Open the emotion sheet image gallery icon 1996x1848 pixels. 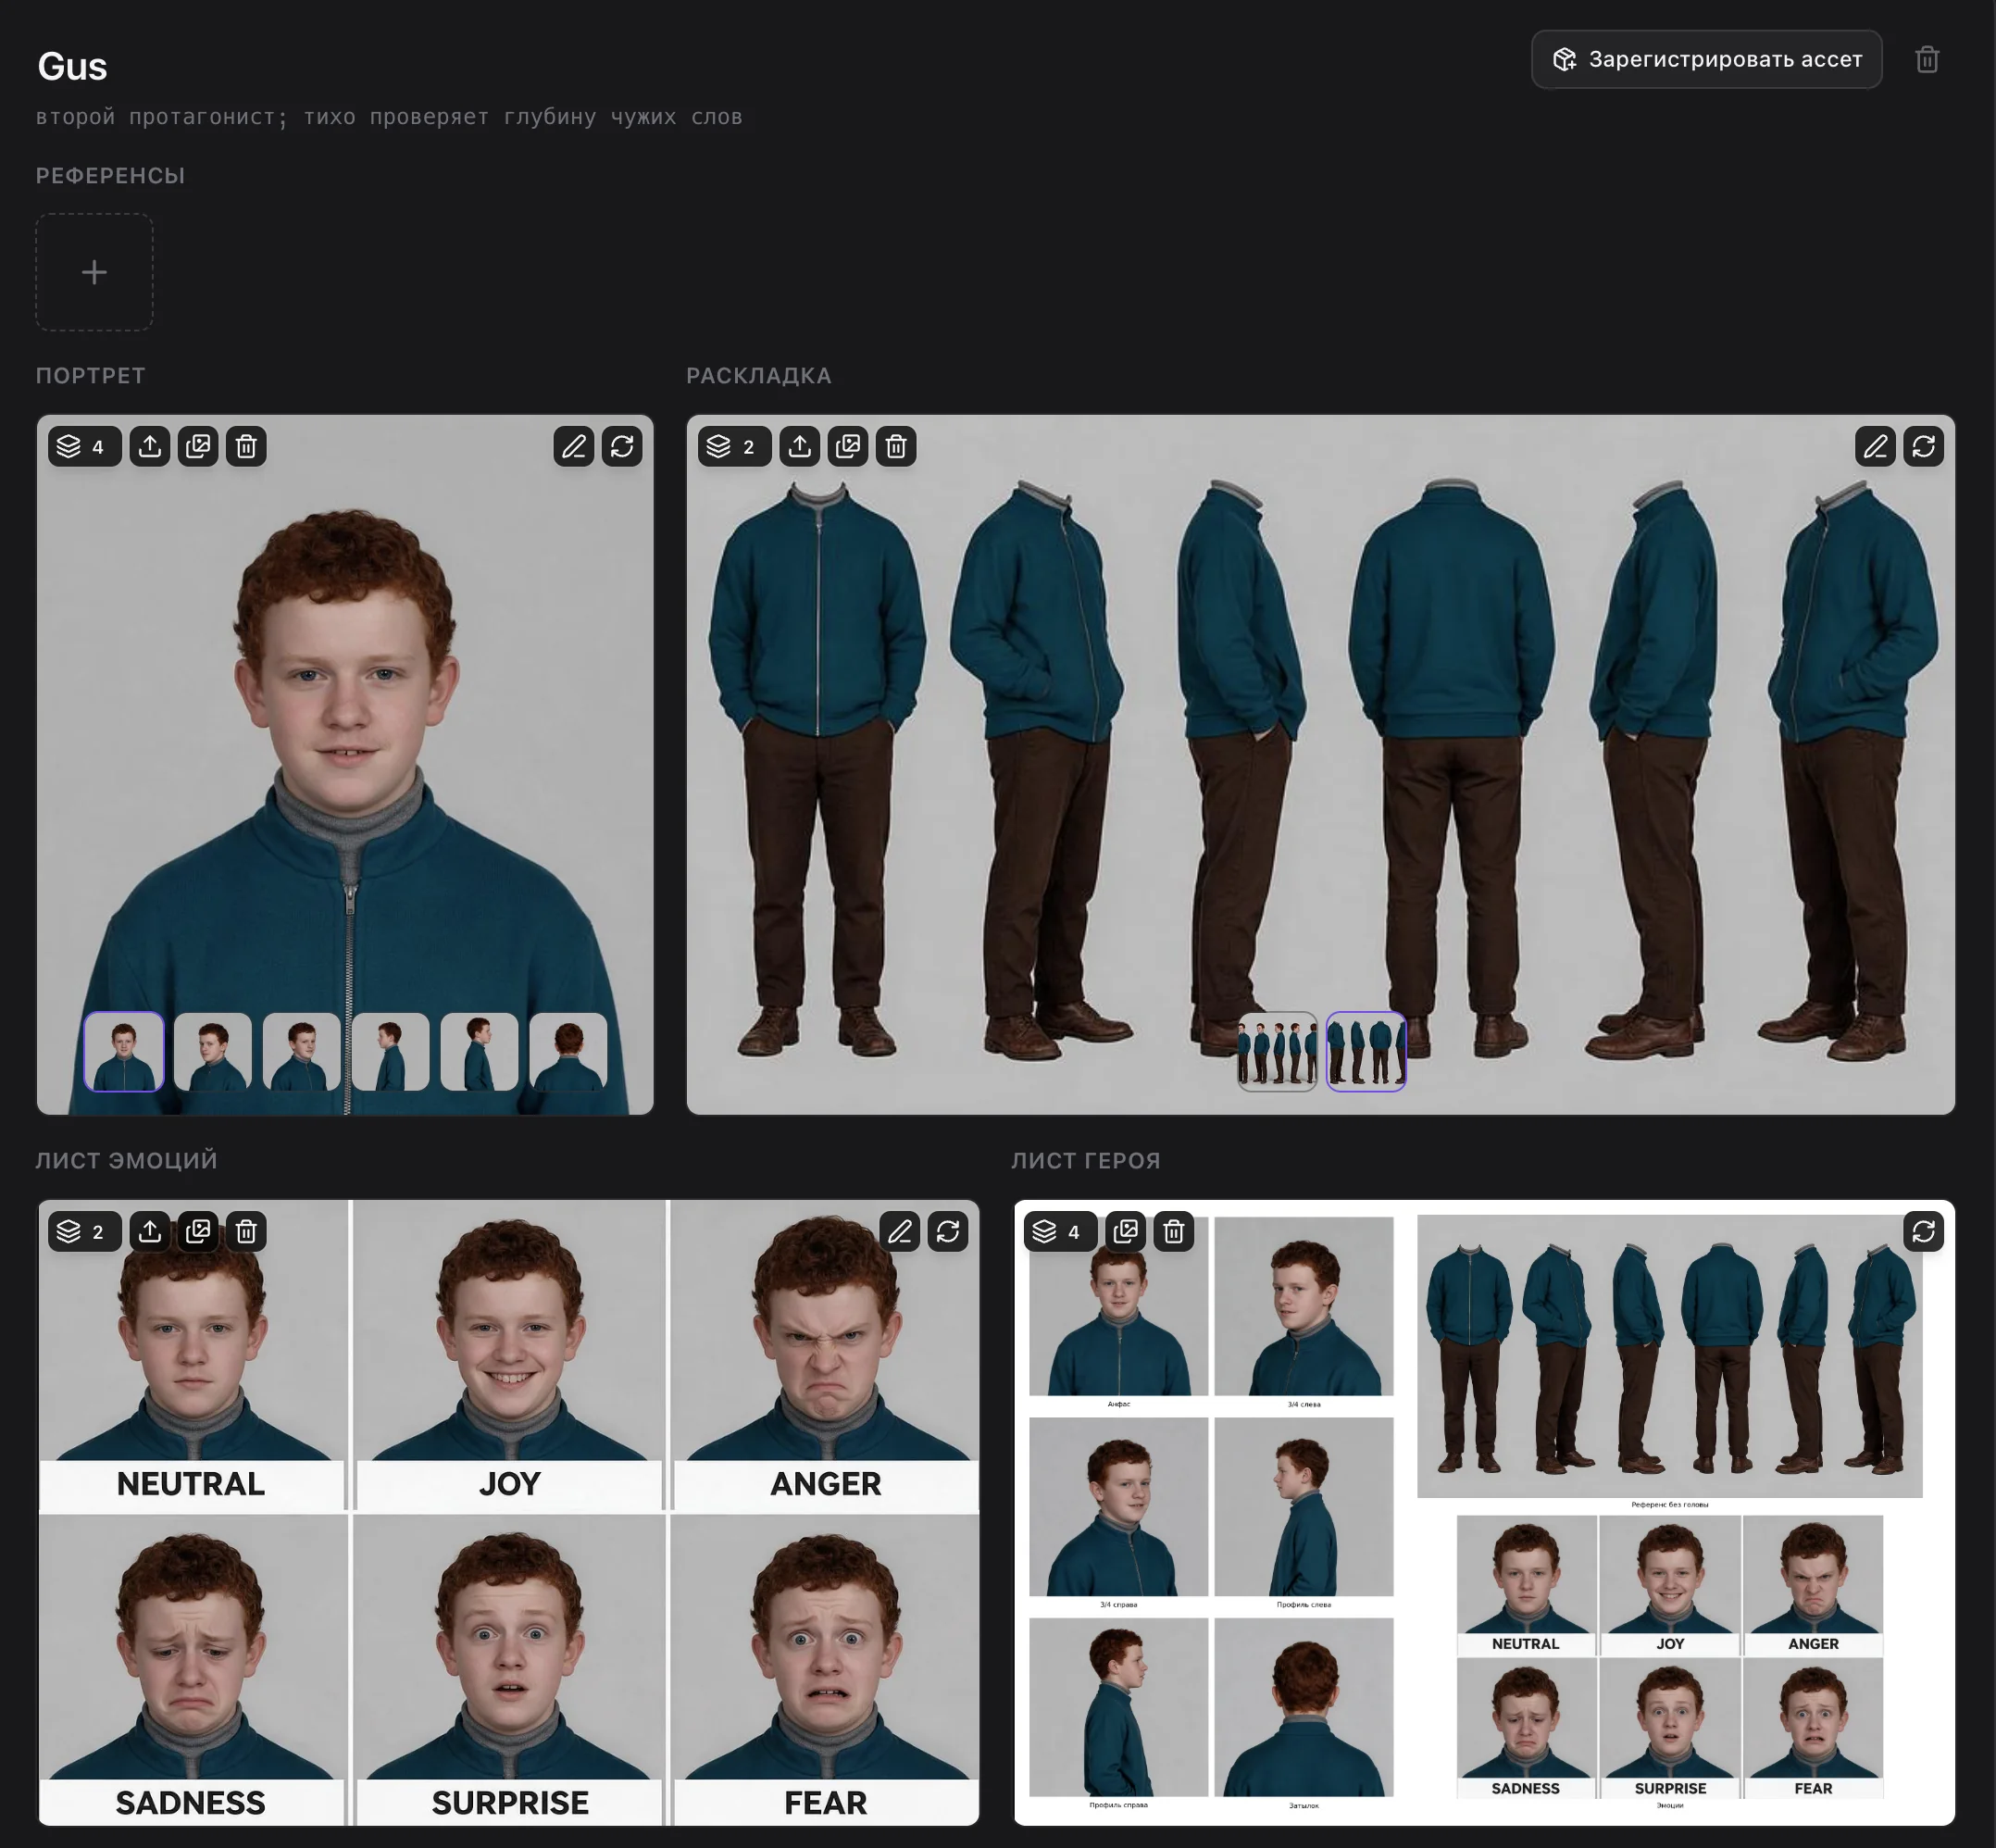coord(198,1231)
